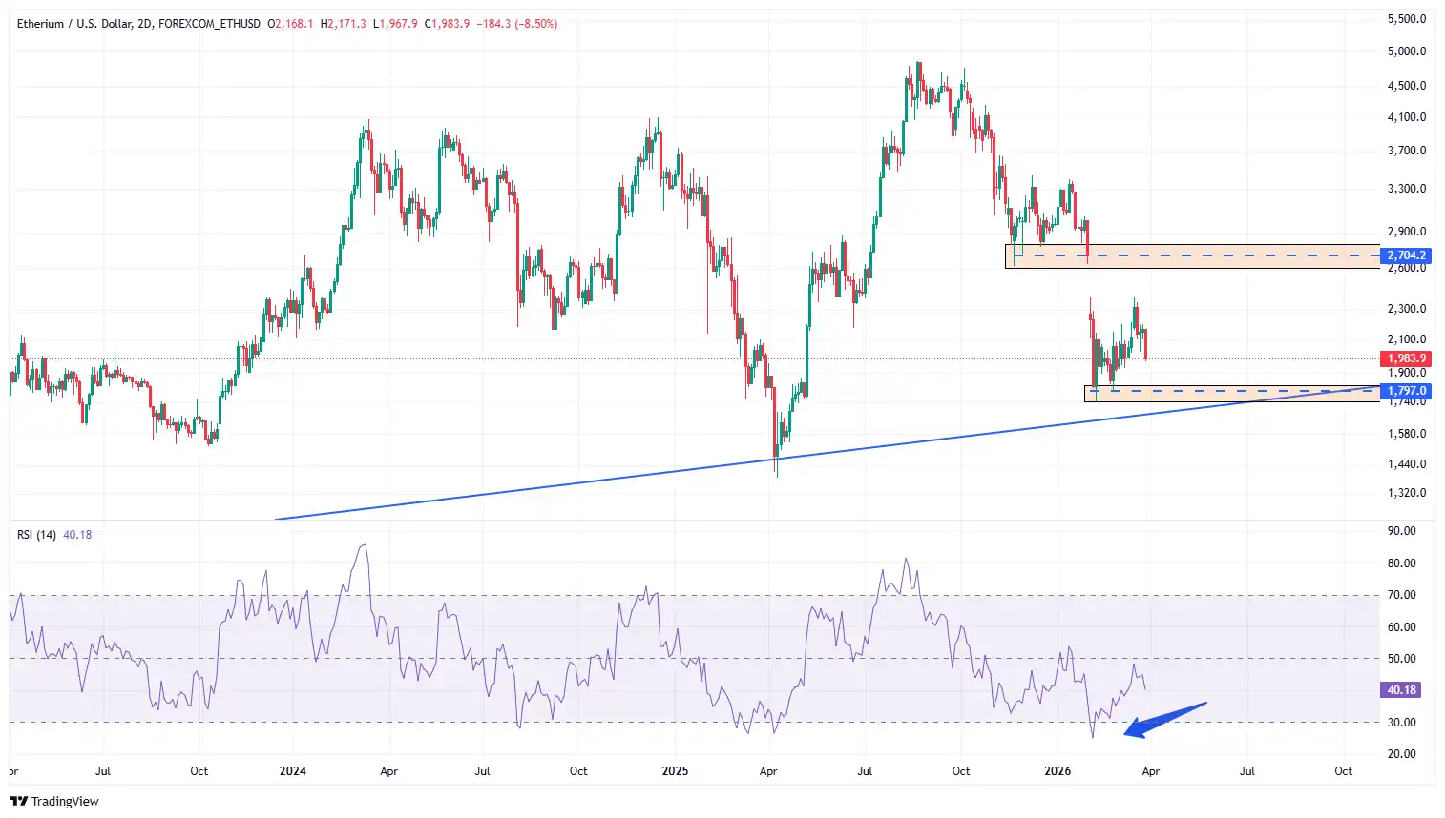Image resolution: width=1445 pixels, height=818 pixels.
Task: Click the 70.00 level on RSI axis
Action: click(1401, 595)
